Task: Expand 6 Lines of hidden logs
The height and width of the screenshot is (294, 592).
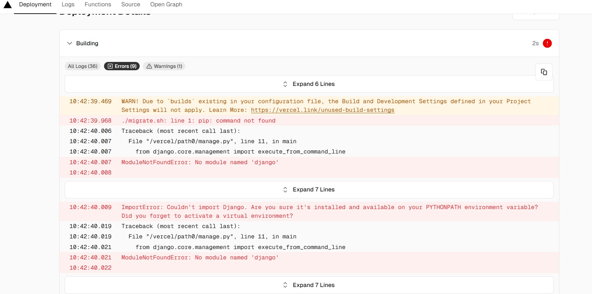Action: tap(313, 84)
